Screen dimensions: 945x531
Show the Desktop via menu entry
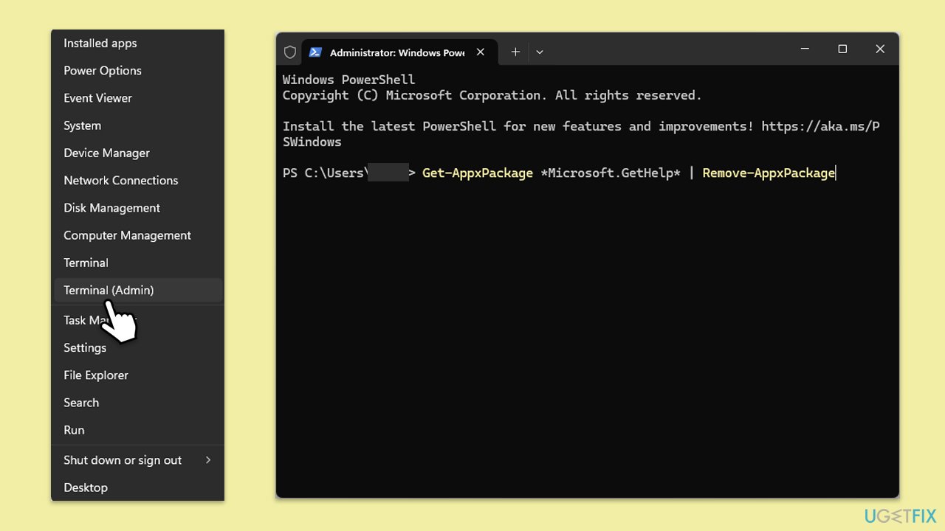138,487
